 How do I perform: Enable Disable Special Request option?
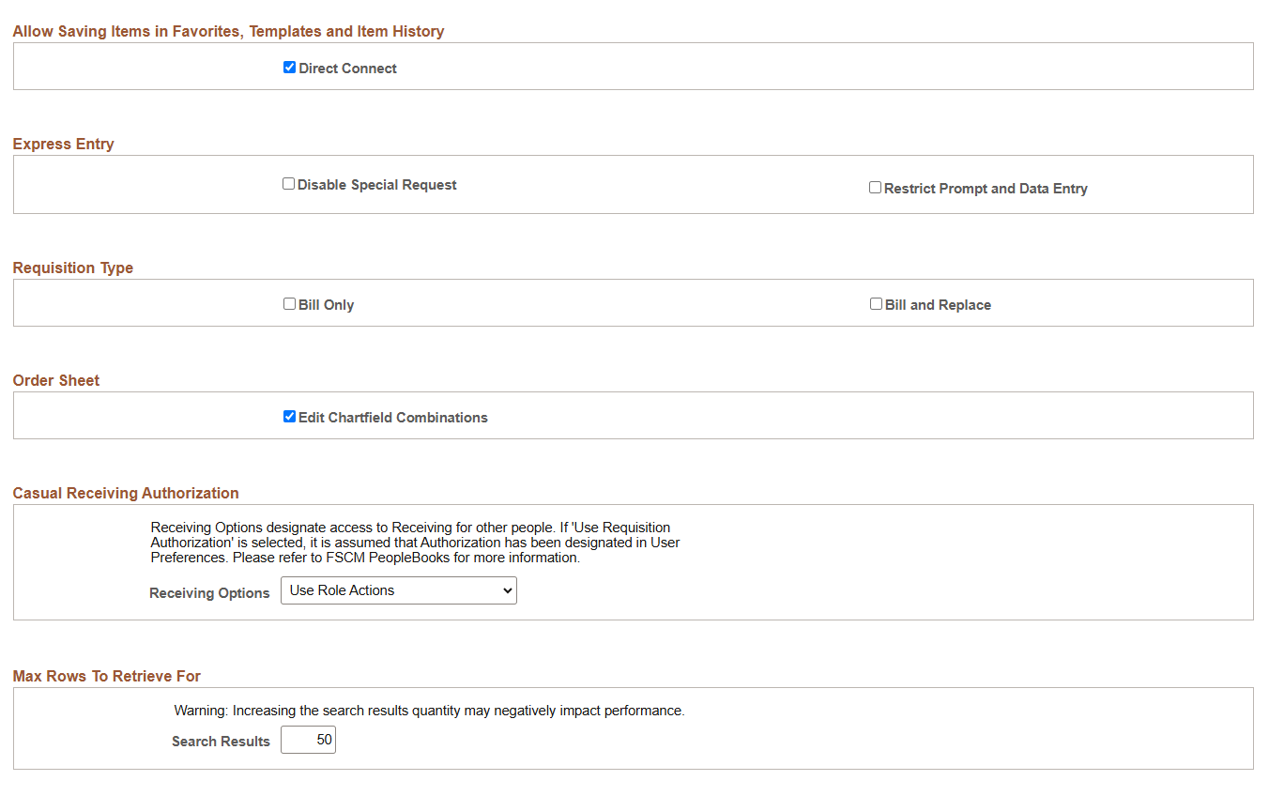coord(289,184)
